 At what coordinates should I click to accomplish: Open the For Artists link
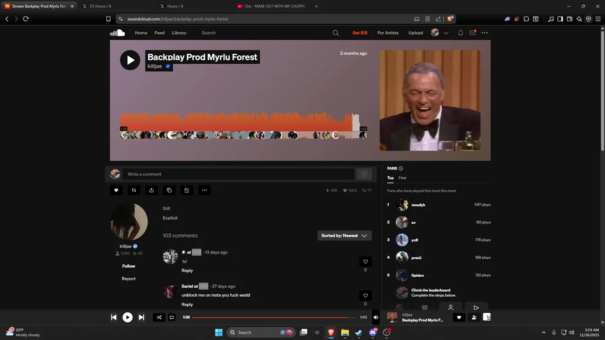point(388,33)
